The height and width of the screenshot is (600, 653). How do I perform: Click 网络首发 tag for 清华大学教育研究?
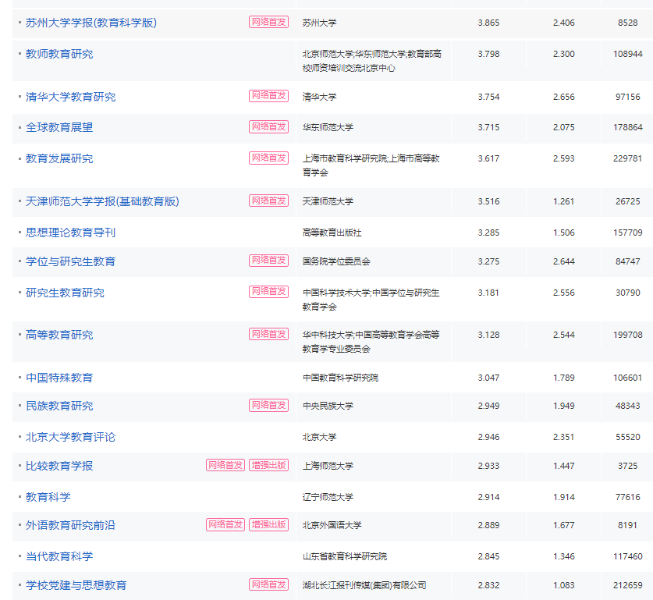pos(268,96)
